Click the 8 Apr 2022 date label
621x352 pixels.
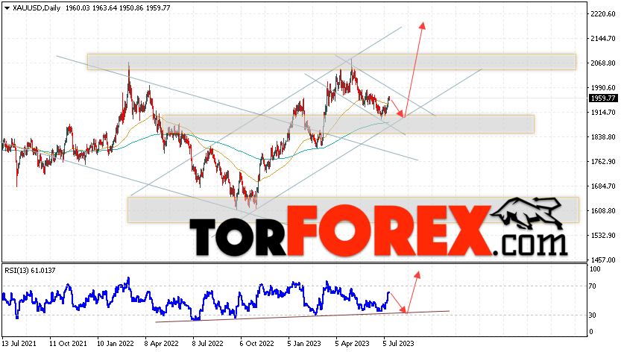pyautogui.click(x=162, y=343)
